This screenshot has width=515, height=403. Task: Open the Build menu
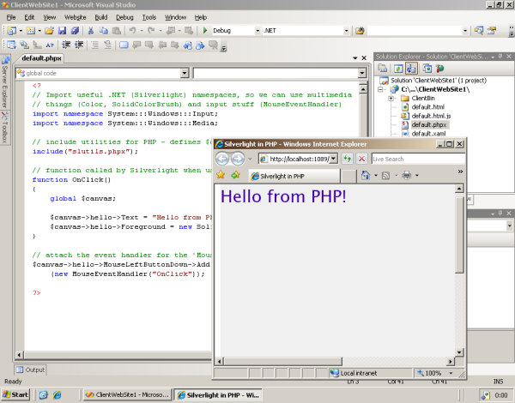tap(100, 17)
